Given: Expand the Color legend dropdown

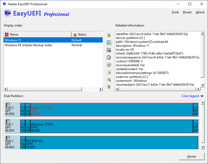Looking at the screenshot, I should pyautogui.click(x=192, y=96).
